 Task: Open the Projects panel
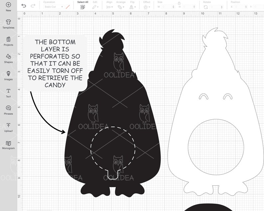tap(8, 42)
